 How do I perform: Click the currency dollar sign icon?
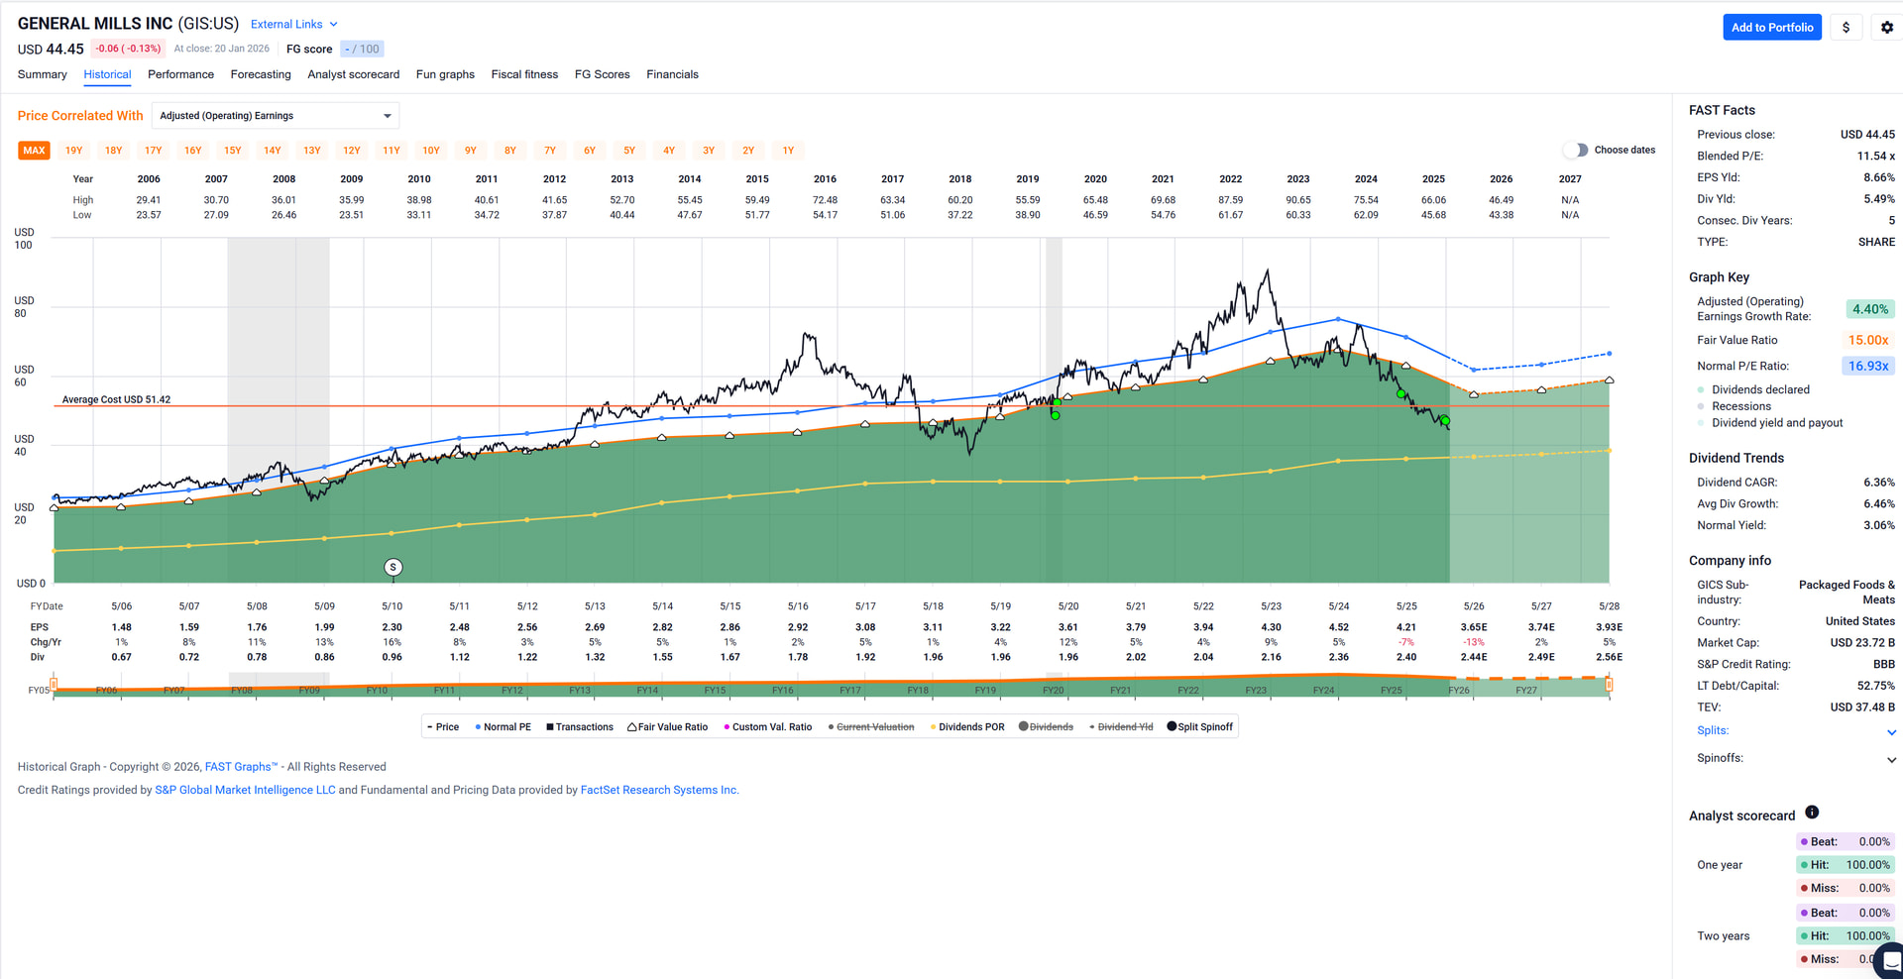pos(1846,28)
